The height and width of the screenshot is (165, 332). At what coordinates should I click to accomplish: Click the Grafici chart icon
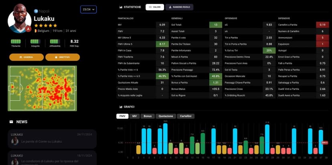pos(121,107)
